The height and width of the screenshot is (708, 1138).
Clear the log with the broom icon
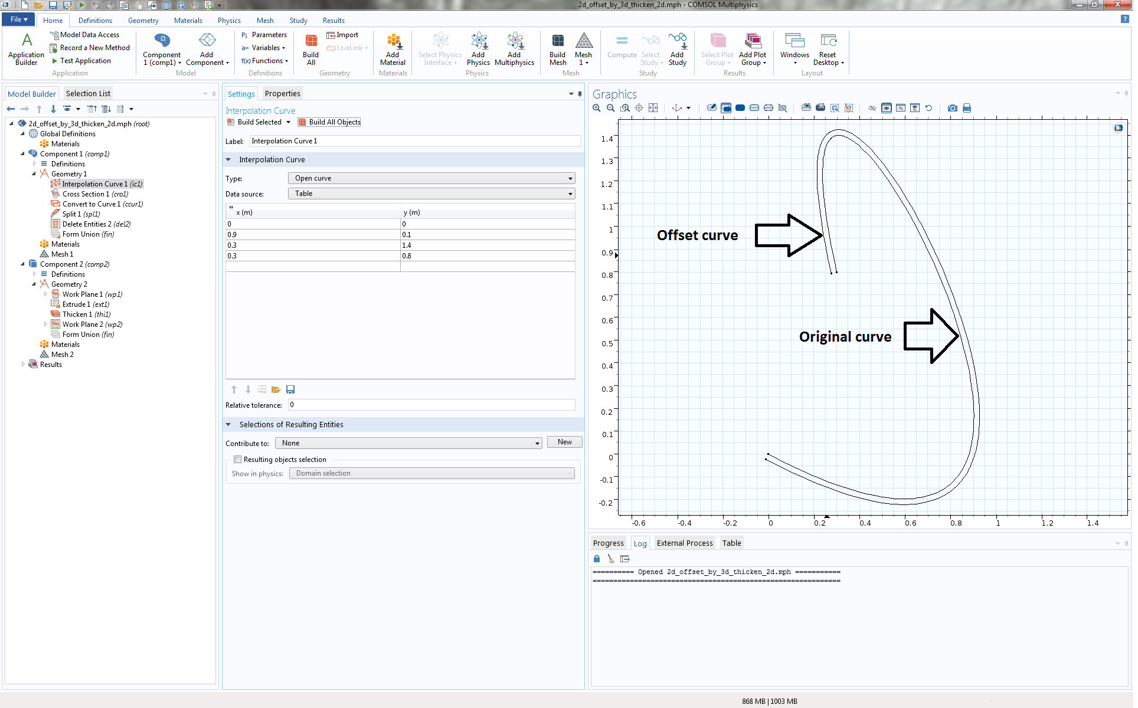pos(610,559)
